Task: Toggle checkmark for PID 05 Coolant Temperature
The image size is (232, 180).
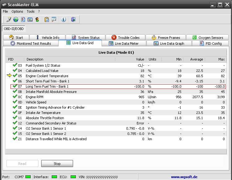Action: click(x=15, y=75)
